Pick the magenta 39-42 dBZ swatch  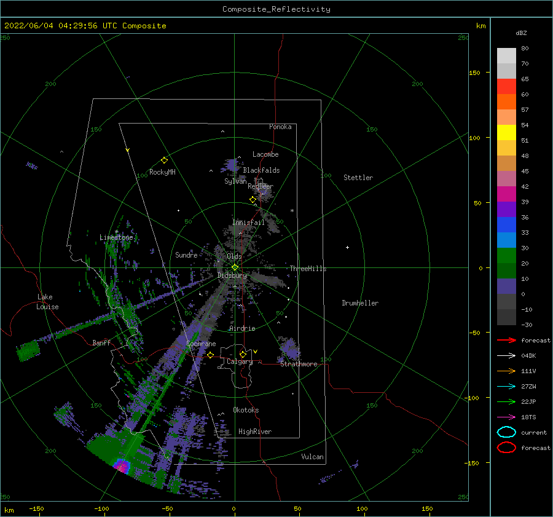click(x=506, y=194)
